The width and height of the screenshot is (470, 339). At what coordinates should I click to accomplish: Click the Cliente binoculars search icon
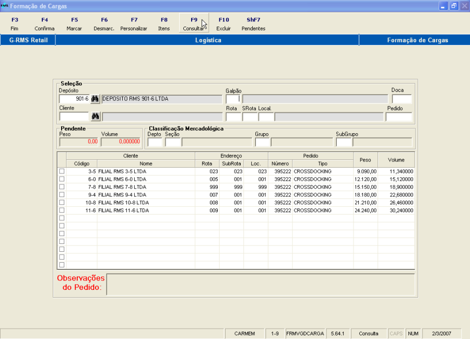96,116
